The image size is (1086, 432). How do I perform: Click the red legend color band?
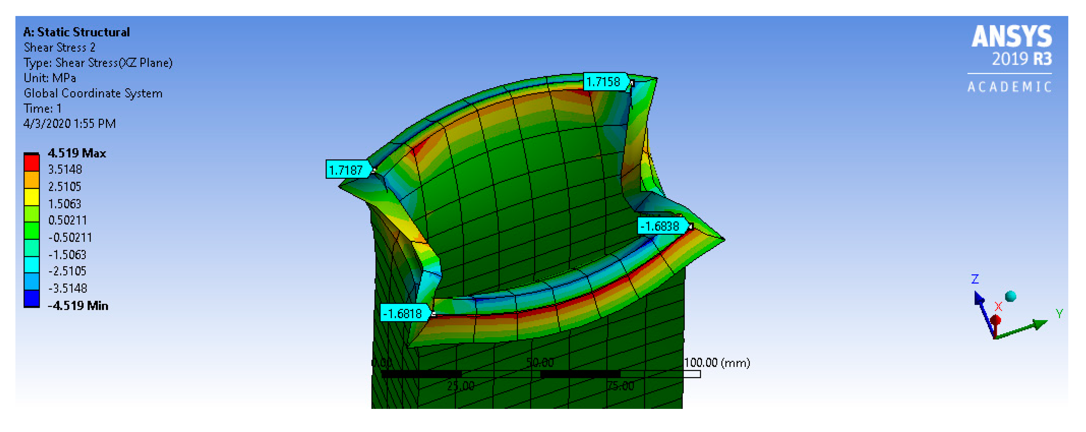tap(32, 163)
